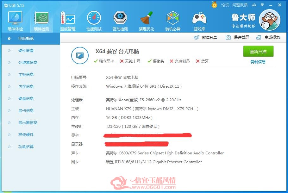Open the 硬件体检 hardware checkup section
The width and height of the screenshot is (288, 193).
(x=15, y=21)
